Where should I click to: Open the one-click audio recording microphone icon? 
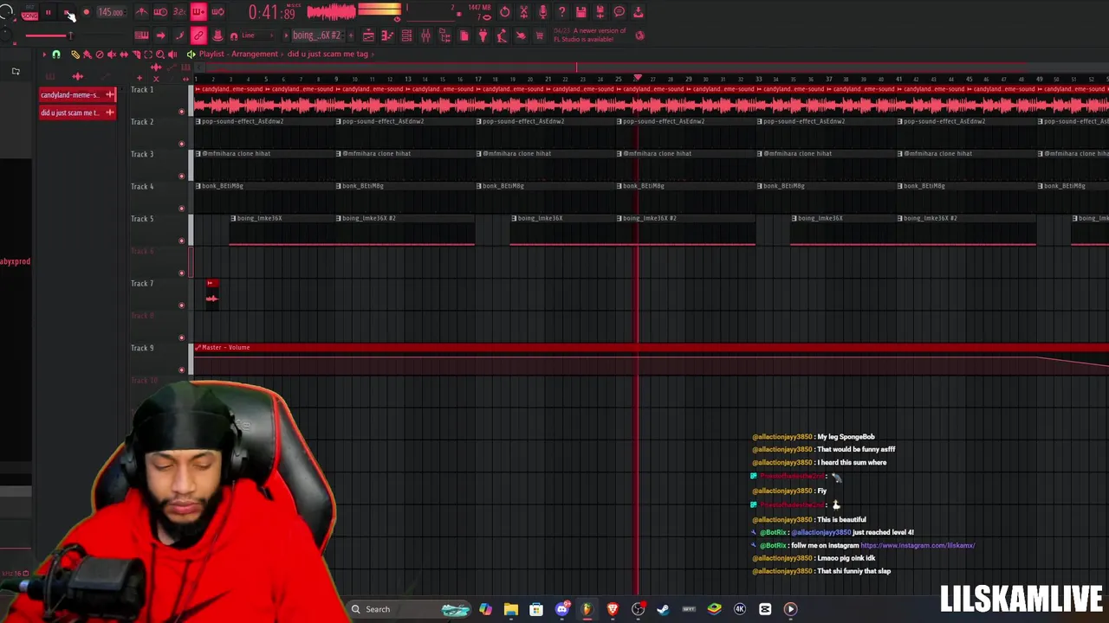coord(543,12)
